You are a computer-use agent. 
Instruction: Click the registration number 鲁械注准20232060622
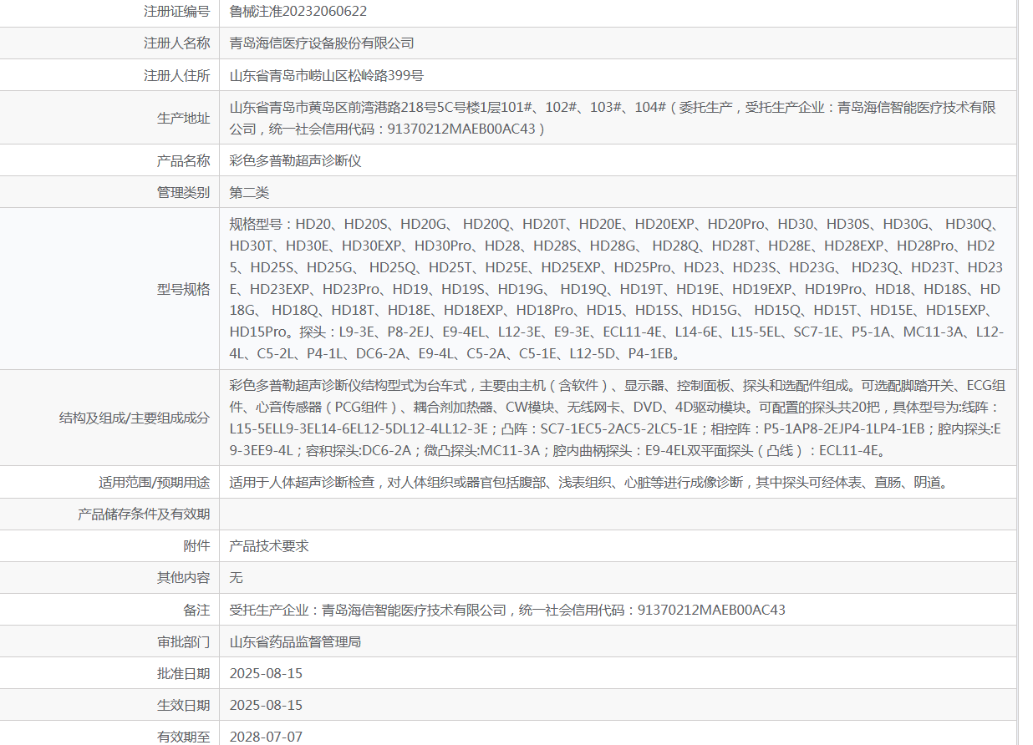coord(298,11)
